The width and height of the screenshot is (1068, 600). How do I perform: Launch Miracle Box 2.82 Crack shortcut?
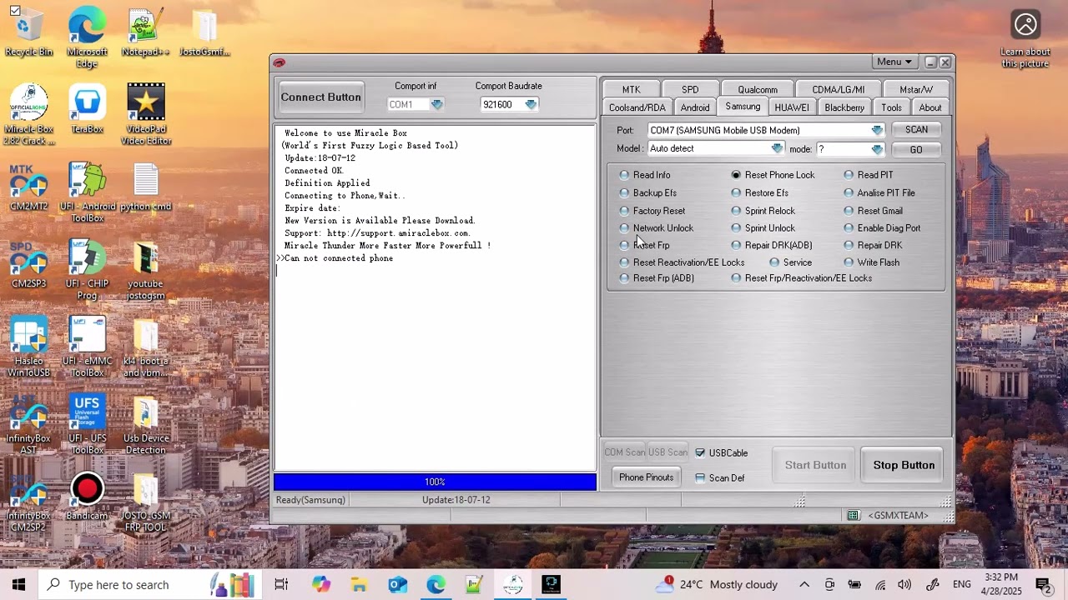click(28, 114)
